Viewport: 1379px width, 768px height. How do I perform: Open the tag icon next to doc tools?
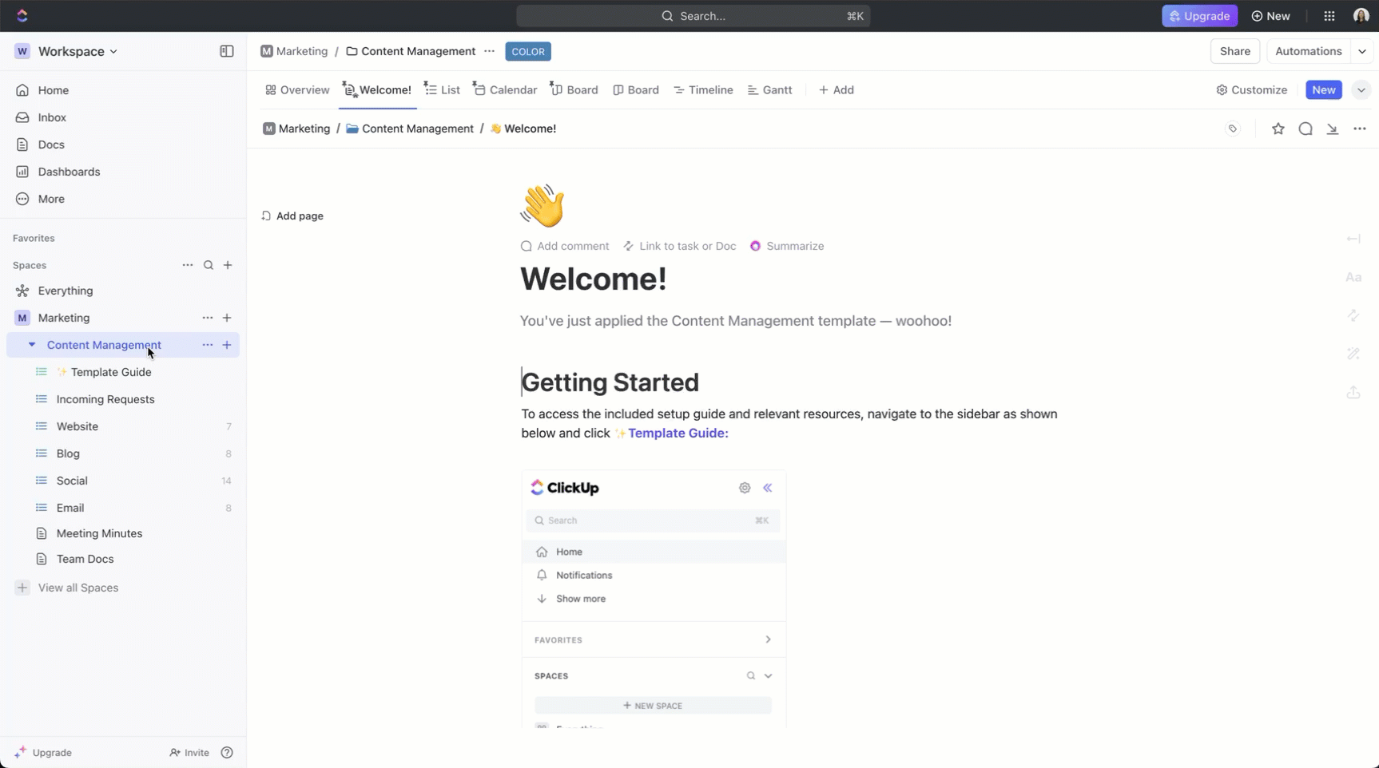pyautogui.click(x=1233, y=129)
